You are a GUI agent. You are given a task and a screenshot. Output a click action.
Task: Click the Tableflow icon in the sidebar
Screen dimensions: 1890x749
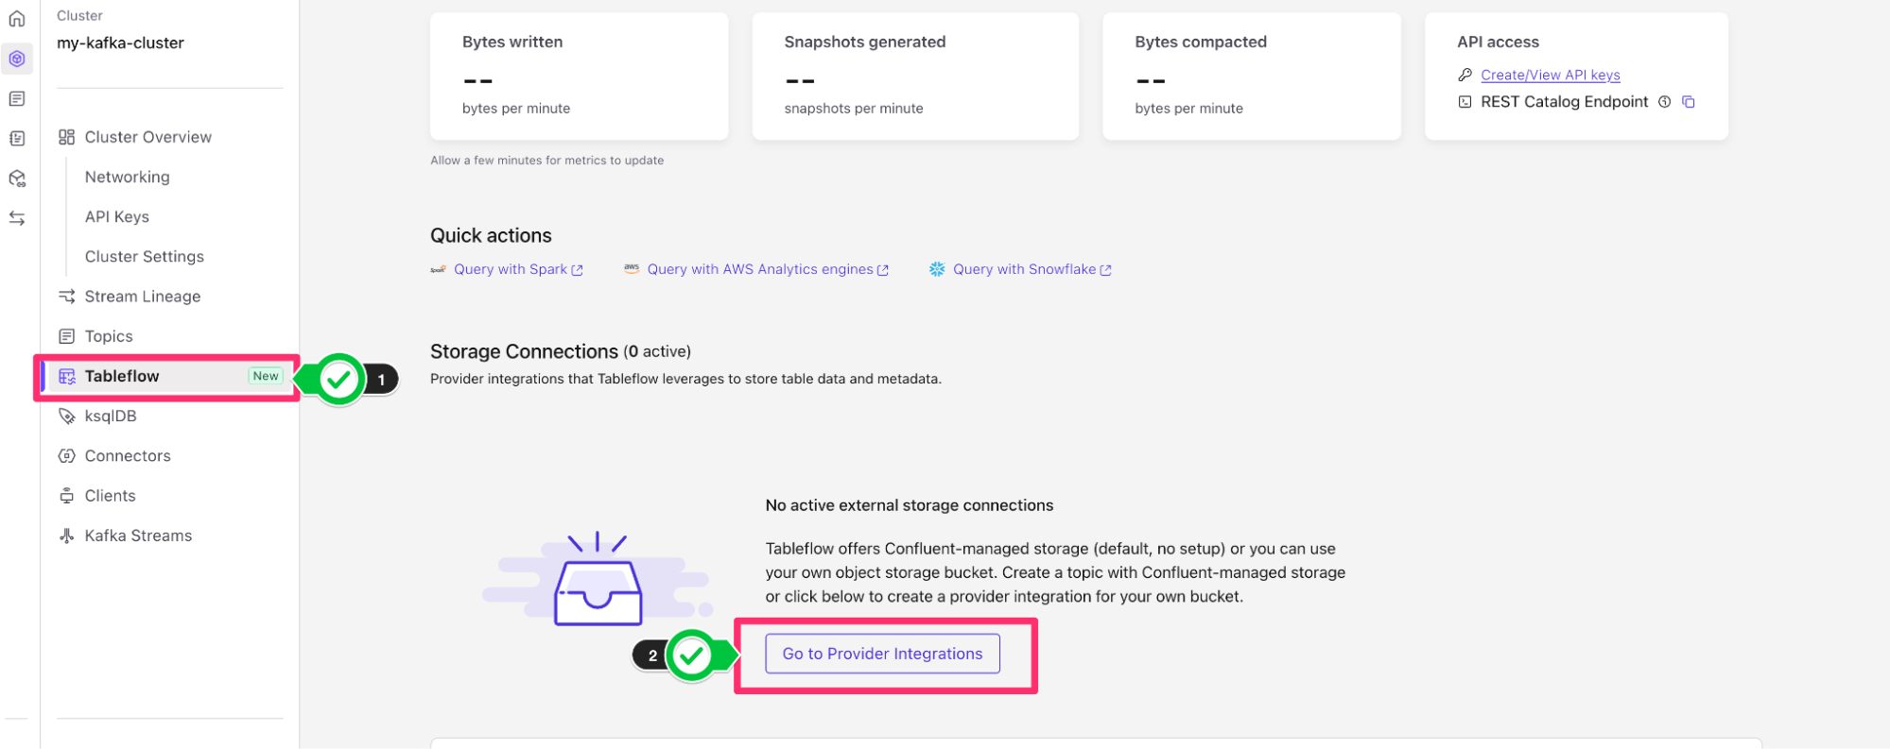pos(67,376)
